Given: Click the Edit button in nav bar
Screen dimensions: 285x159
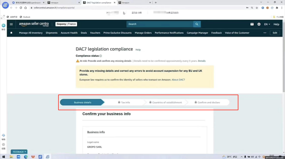Looking at the screenshot, I should pyautogui.click(x=275, y=33).
